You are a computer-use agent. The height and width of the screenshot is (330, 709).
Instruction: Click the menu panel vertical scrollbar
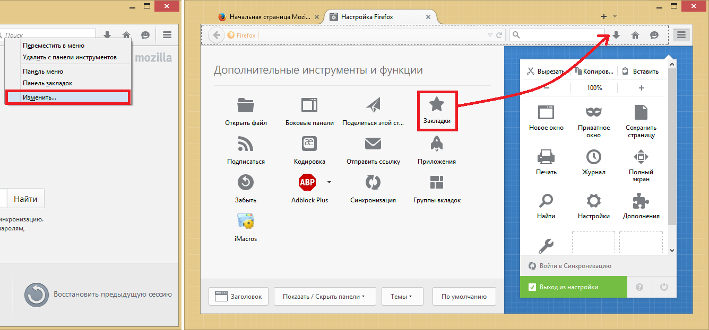click(x=672, y=159)
